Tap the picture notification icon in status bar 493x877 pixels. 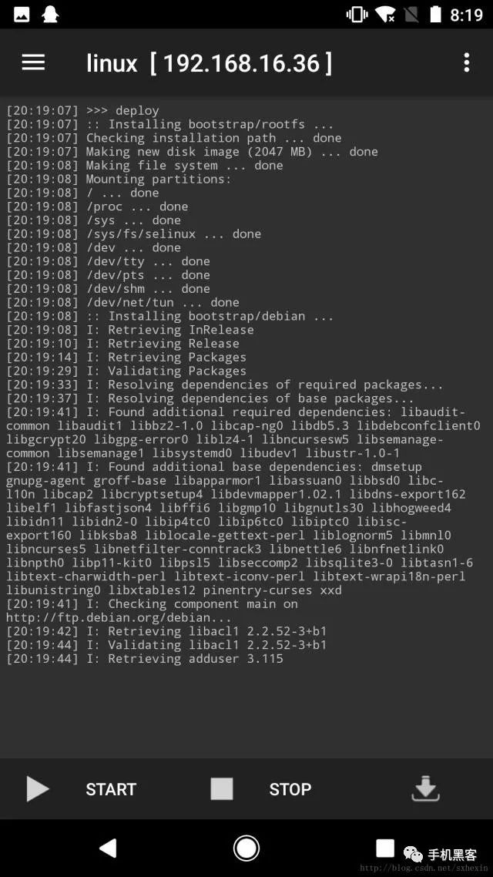pyautogui.click(x=22, y=15)
